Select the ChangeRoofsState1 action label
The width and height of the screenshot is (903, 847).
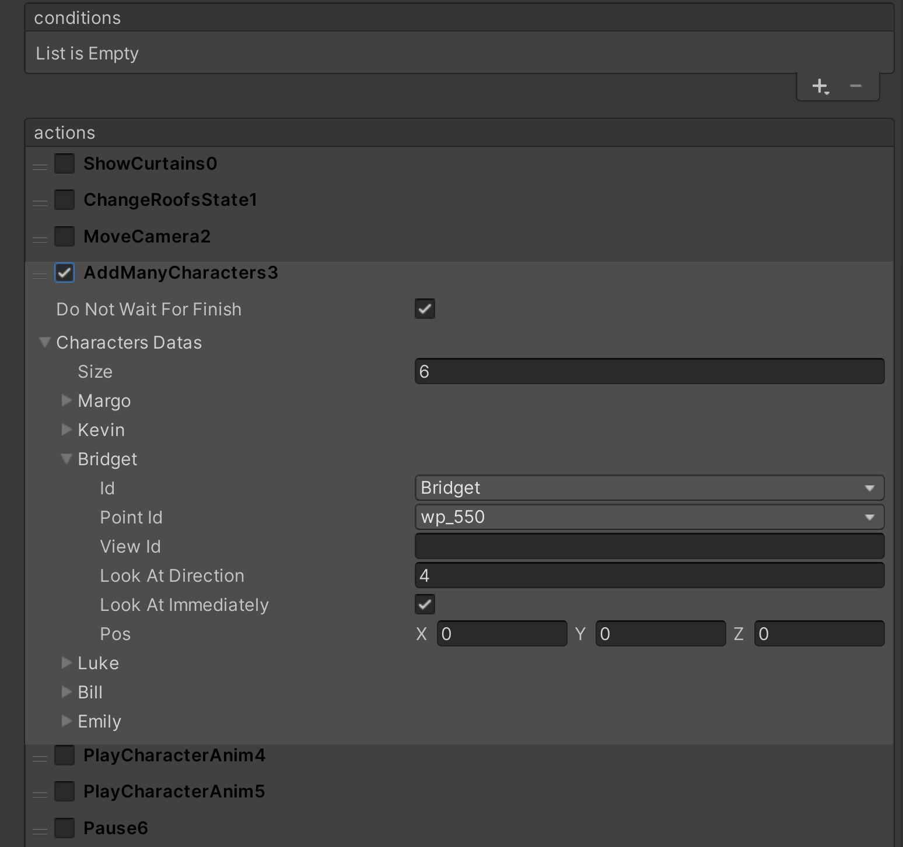pyautogui.click(x=170, y=200)
